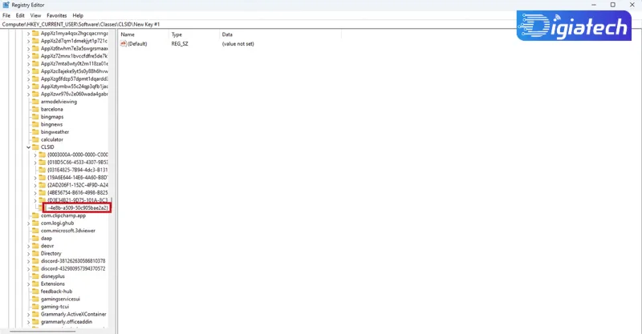Open the Help menu
The width and height of the screenshot is (642, 334).
(x=78, y=15)
